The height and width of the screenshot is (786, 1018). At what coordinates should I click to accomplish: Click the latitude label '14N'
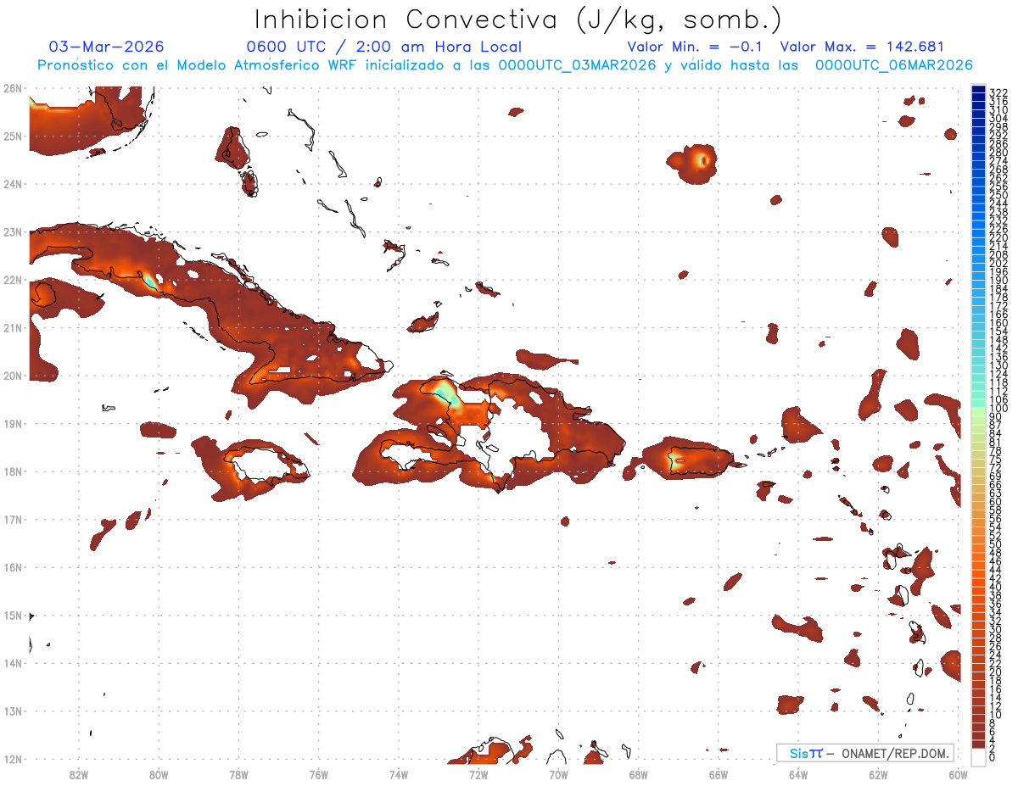(x=12, y=663)
